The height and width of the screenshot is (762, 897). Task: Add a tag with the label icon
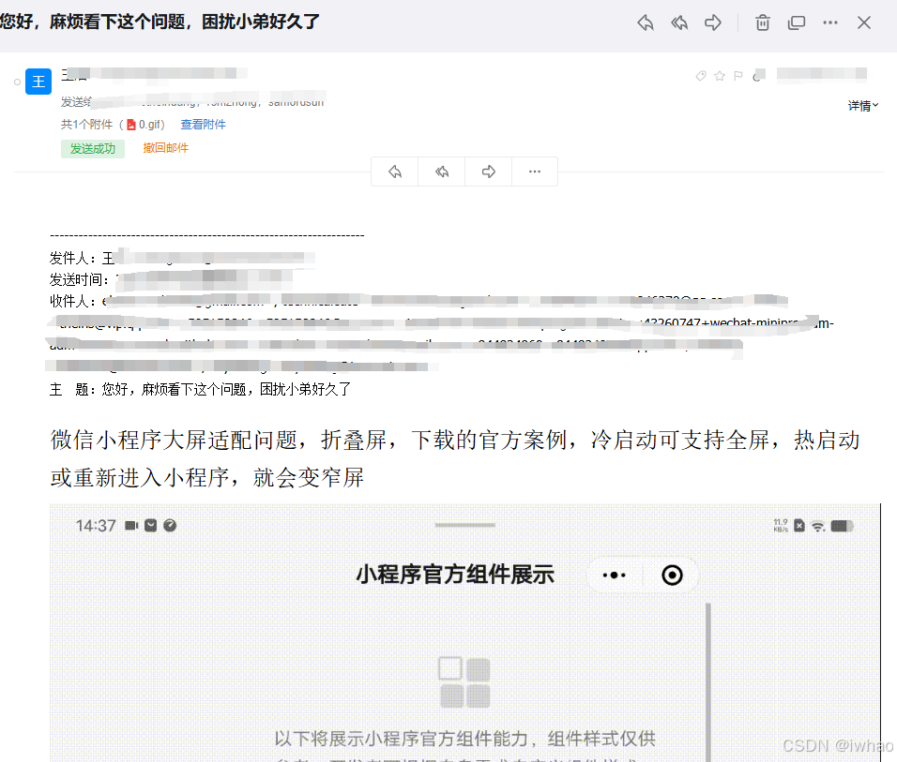click(x=701, y=76)
